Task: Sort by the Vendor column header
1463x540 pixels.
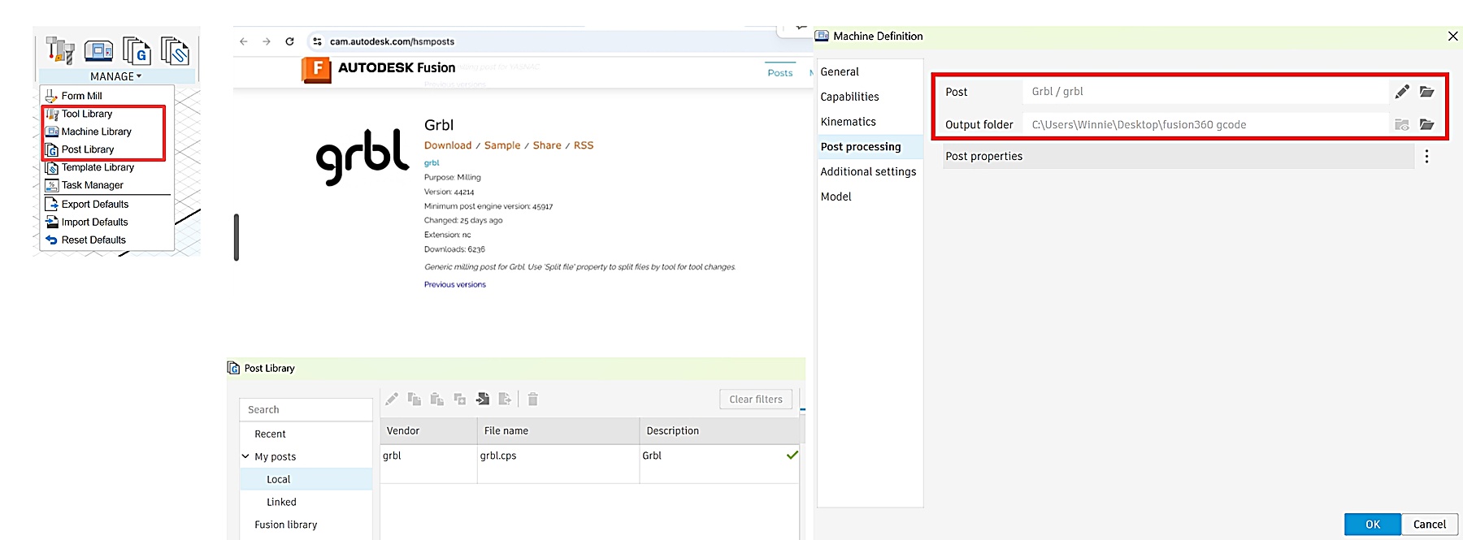Action: [428, 431]
